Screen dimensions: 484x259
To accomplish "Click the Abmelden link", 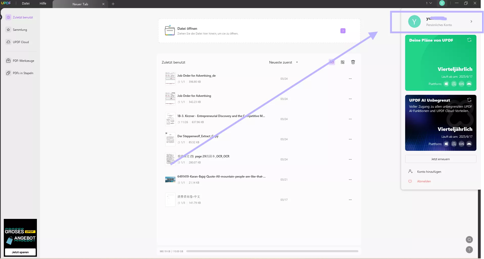I will (x=424, y=181).
